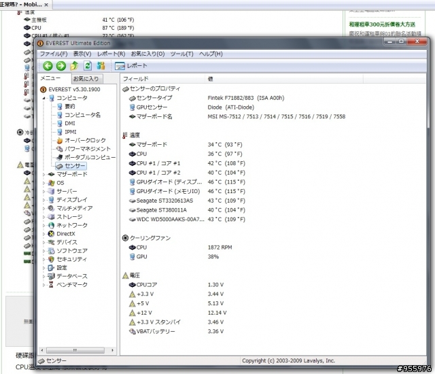The width and height of the screenshot is (435, 374).
Task: Switch to the メニュー tab
Action: (x=50, y=78)
